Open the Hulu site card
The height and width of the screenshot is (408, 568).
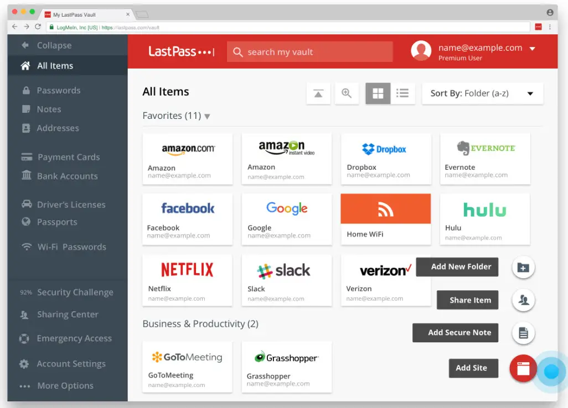(485, 219)
